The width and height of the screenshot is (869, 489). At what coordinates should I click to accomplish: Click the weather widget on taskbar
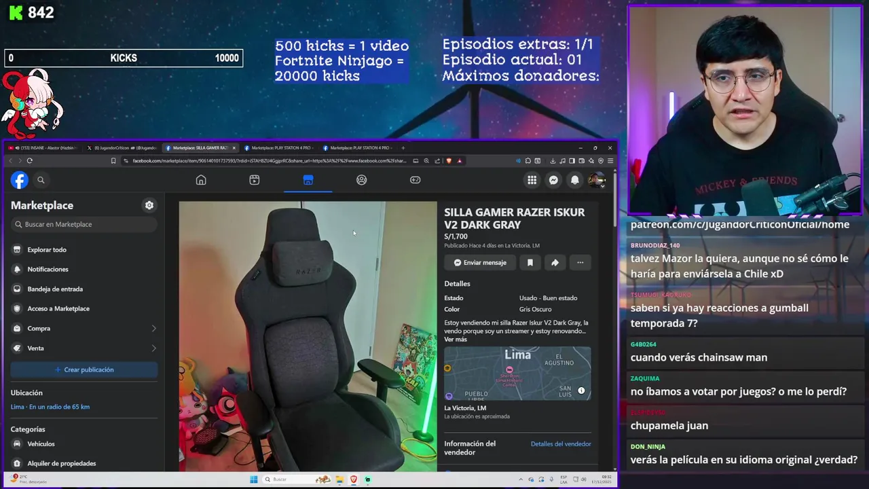pyautogui.click(x=27, y=479)
